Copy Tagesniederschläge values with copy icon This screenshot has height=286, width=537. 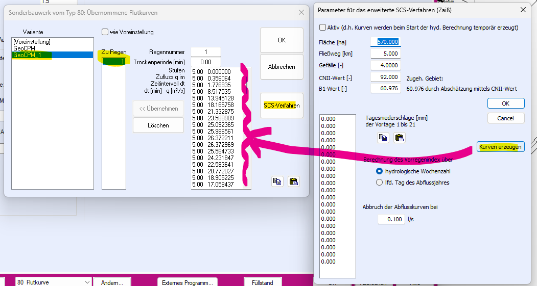click(383, 137)
